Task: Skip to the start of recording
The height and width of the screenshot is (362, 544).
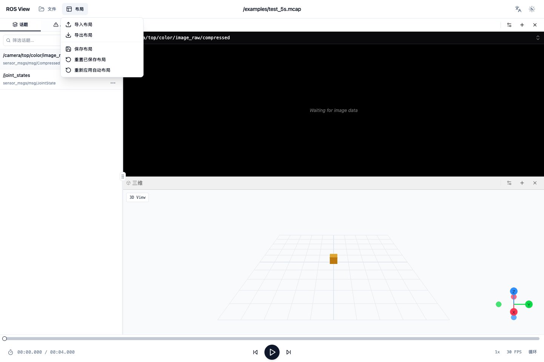Action: click(255, 352)
